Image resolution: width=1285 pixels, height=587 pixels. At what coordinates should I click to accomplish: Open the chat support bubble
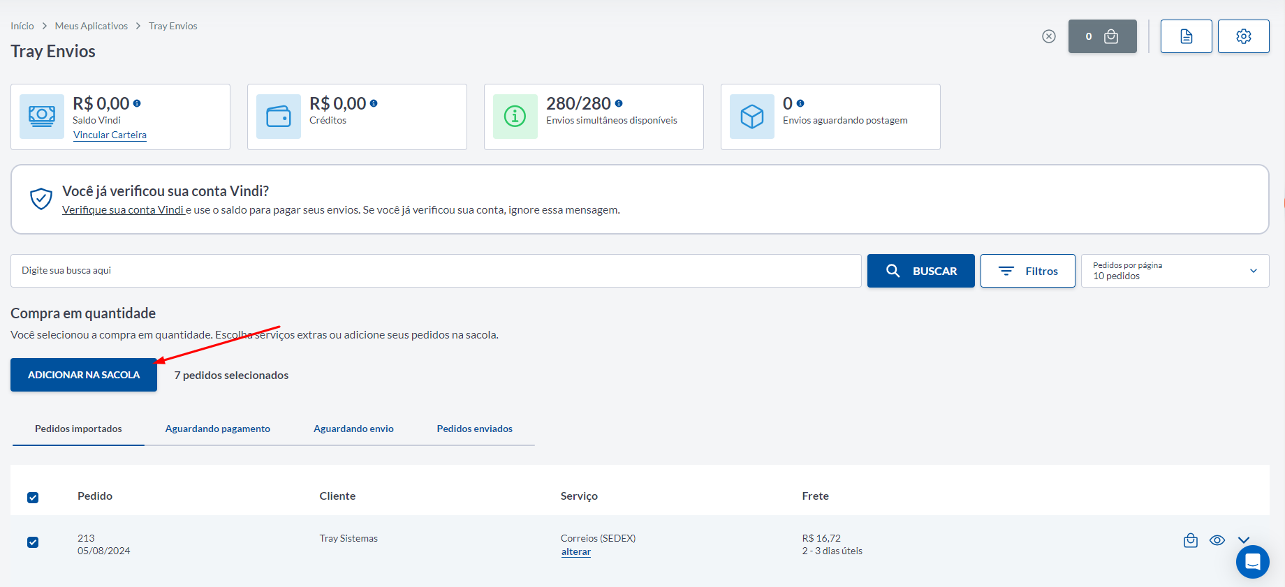click(x=1253, y=562)
